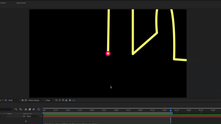Toggle pixel aspect ratio correction icon
Viewport: 221px width, 124px height.
tap(56, 100)
